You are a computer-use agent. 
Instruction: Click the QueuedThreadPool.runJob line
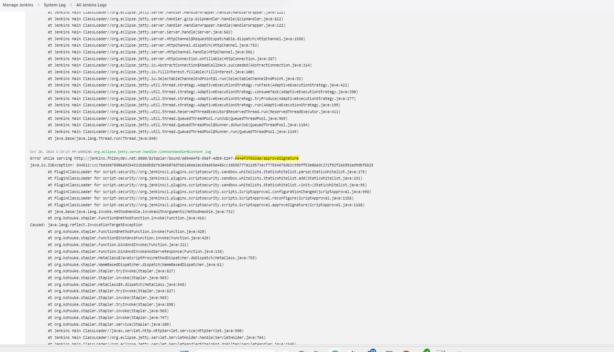coord(167,118)
